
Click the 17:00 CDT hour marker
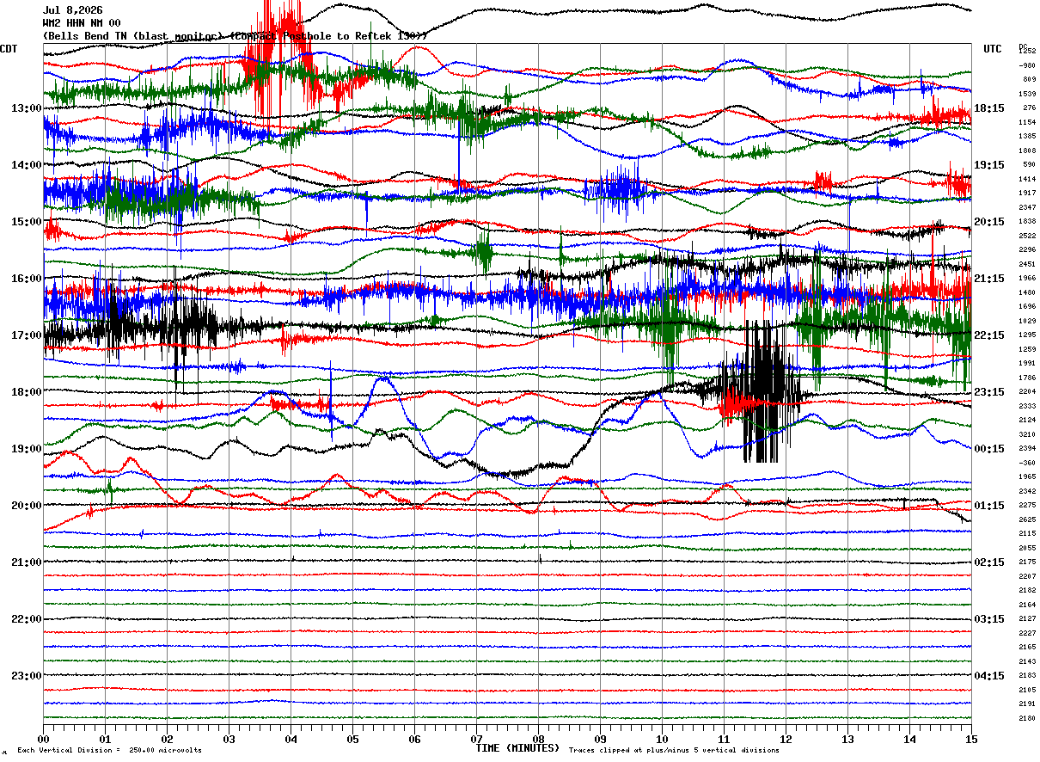pyautogui.click(x=27, y=335)
